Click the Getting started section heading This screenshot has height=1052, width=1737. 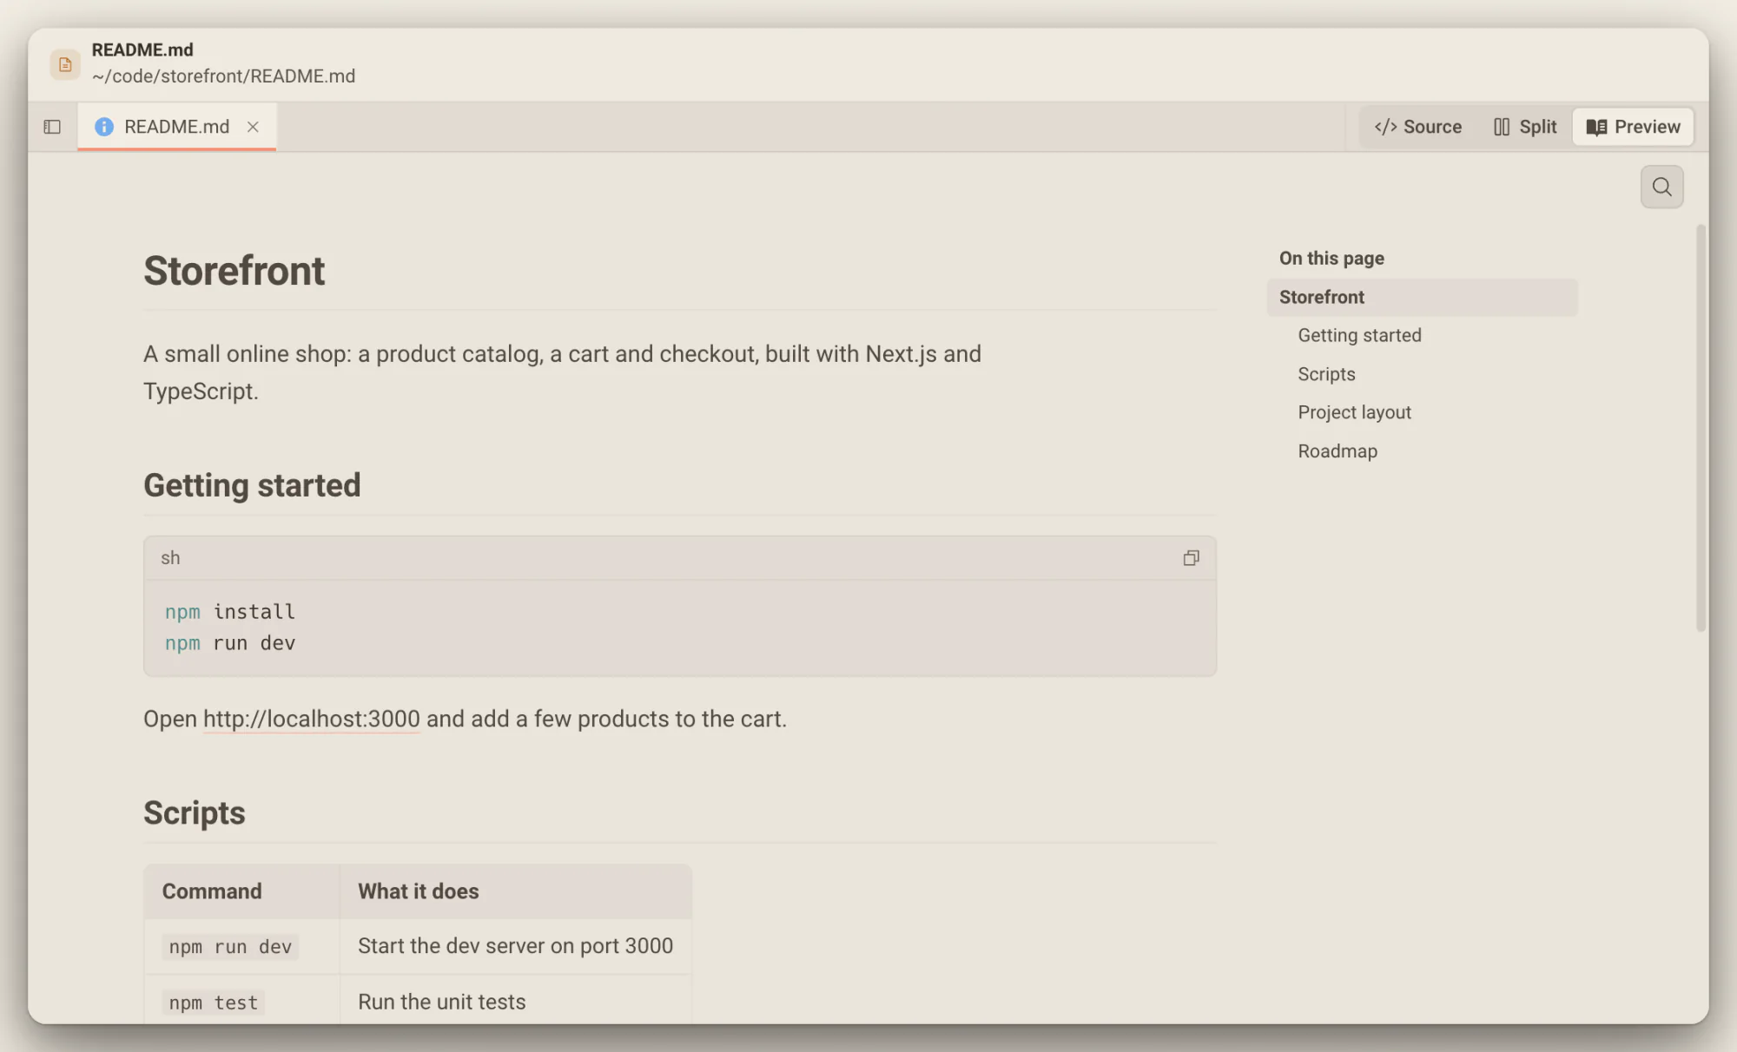[252, 485]
